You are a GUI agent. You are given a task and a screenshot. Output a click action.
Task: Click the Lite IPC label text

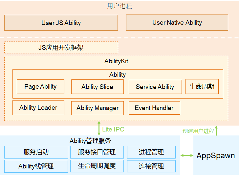[113, 130]
